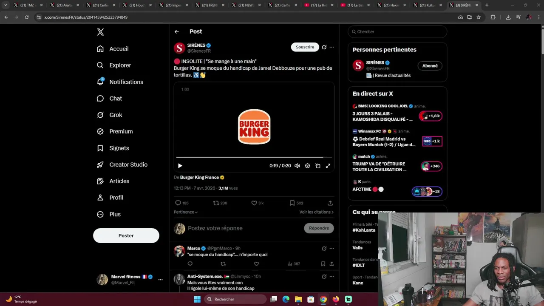Bookmark the post showing 502
This screenshot has height=306, width=544.
point(296,203)
